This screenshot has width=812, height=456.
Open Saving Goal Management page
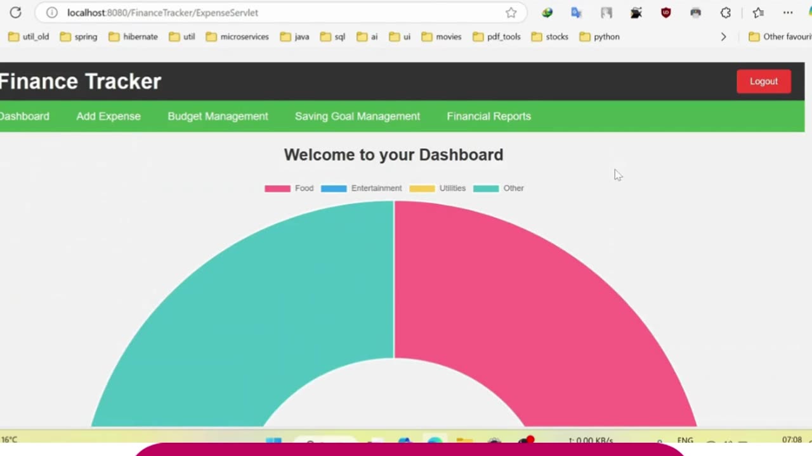357,117
